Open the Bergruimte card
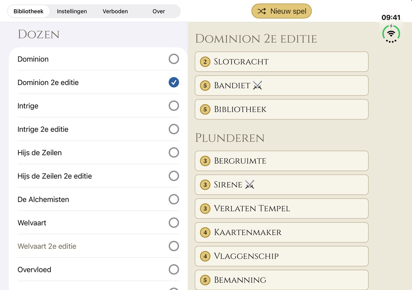This screenshot has height=290, width=412. tap(282, 161)
